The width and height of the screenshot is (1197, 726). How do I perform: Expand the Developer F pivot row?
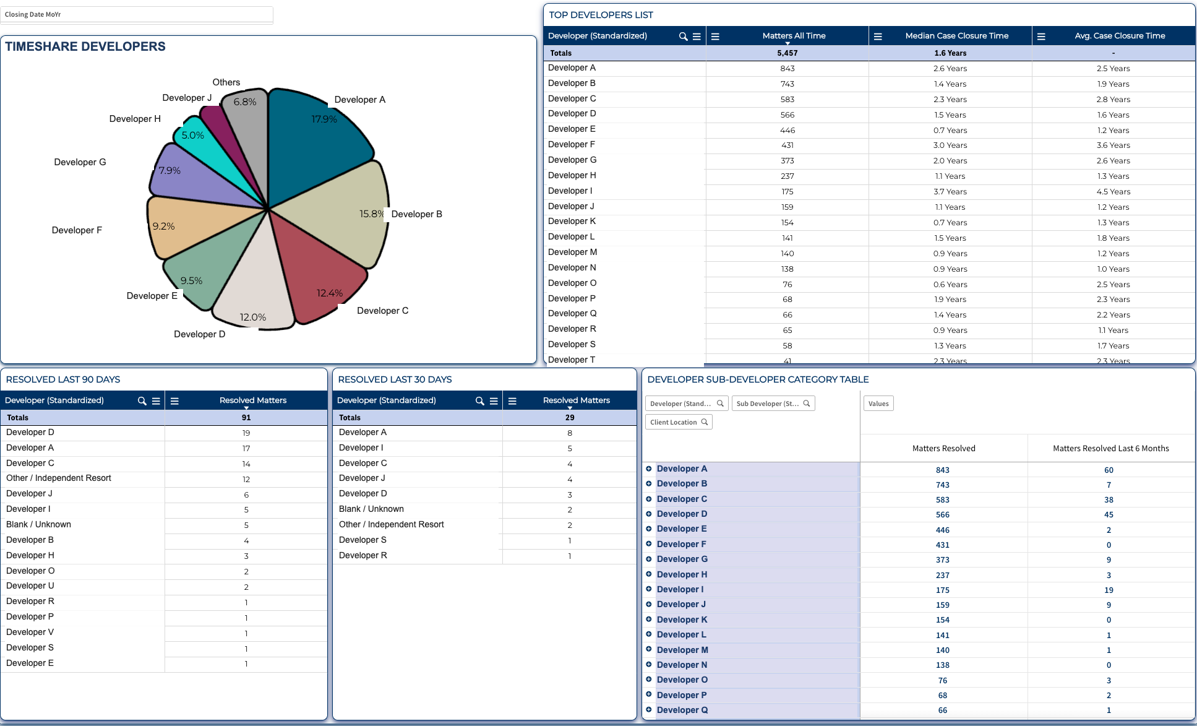pyautogui.click(x=649, y=544)
